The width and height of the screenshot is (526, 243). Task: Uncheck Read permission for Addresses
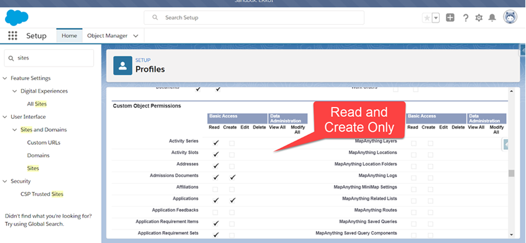pos(216,166)
